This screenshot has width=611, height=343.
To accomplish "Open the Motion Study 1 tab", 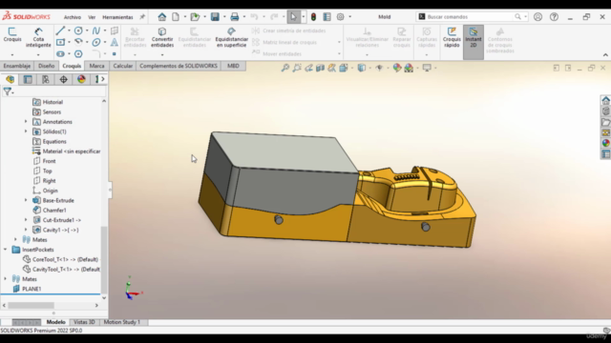I will pos(121,322).
